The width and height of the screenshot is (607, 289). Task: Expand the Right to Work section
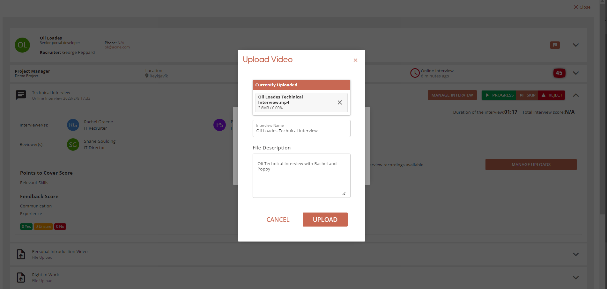click(576, 278)
